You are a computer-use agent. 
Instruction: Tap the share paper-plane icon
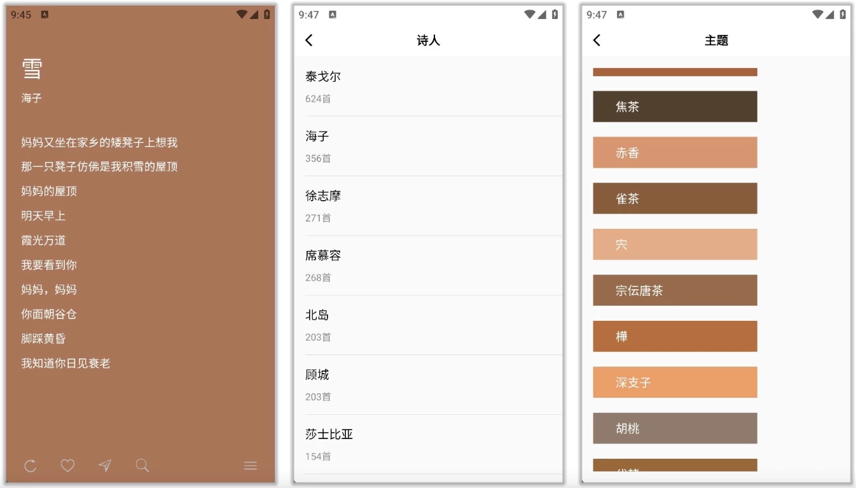(105, 466)
